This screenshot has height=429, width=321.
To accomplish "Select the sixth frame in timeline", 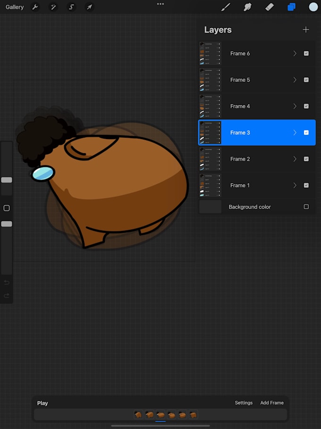I will [x=193, y=414].
